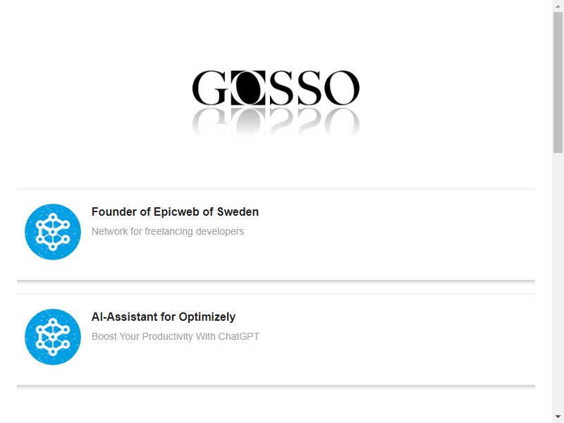
Task: Click the black-filled O in GOSSO logo
Action: [248, 87]
